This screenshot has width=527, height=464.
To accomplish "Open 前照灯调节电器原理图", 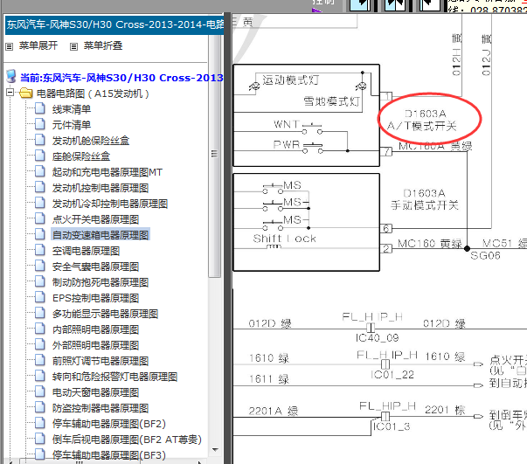I will [x=101, y=361].
